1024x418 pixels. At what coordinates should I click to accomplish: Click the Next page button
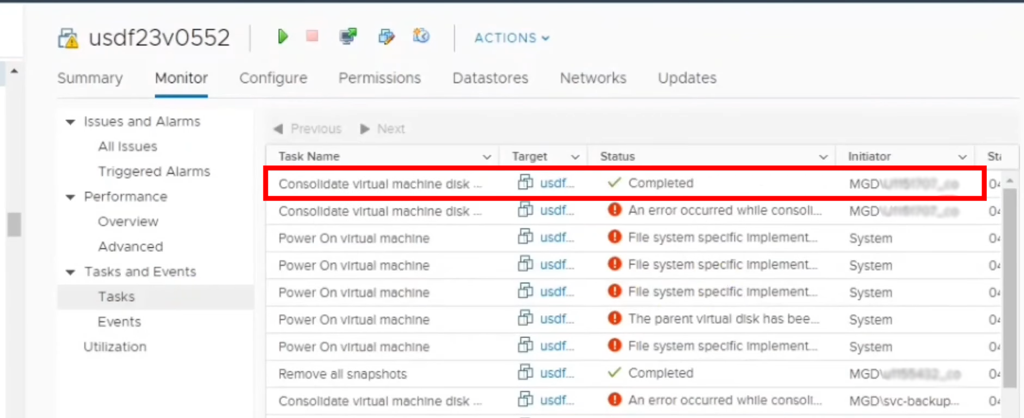[x=383, y=129]
